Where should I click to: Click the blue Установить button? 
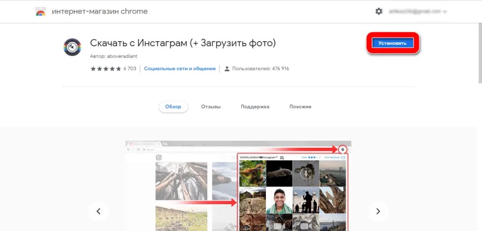(x=393, y=43)
